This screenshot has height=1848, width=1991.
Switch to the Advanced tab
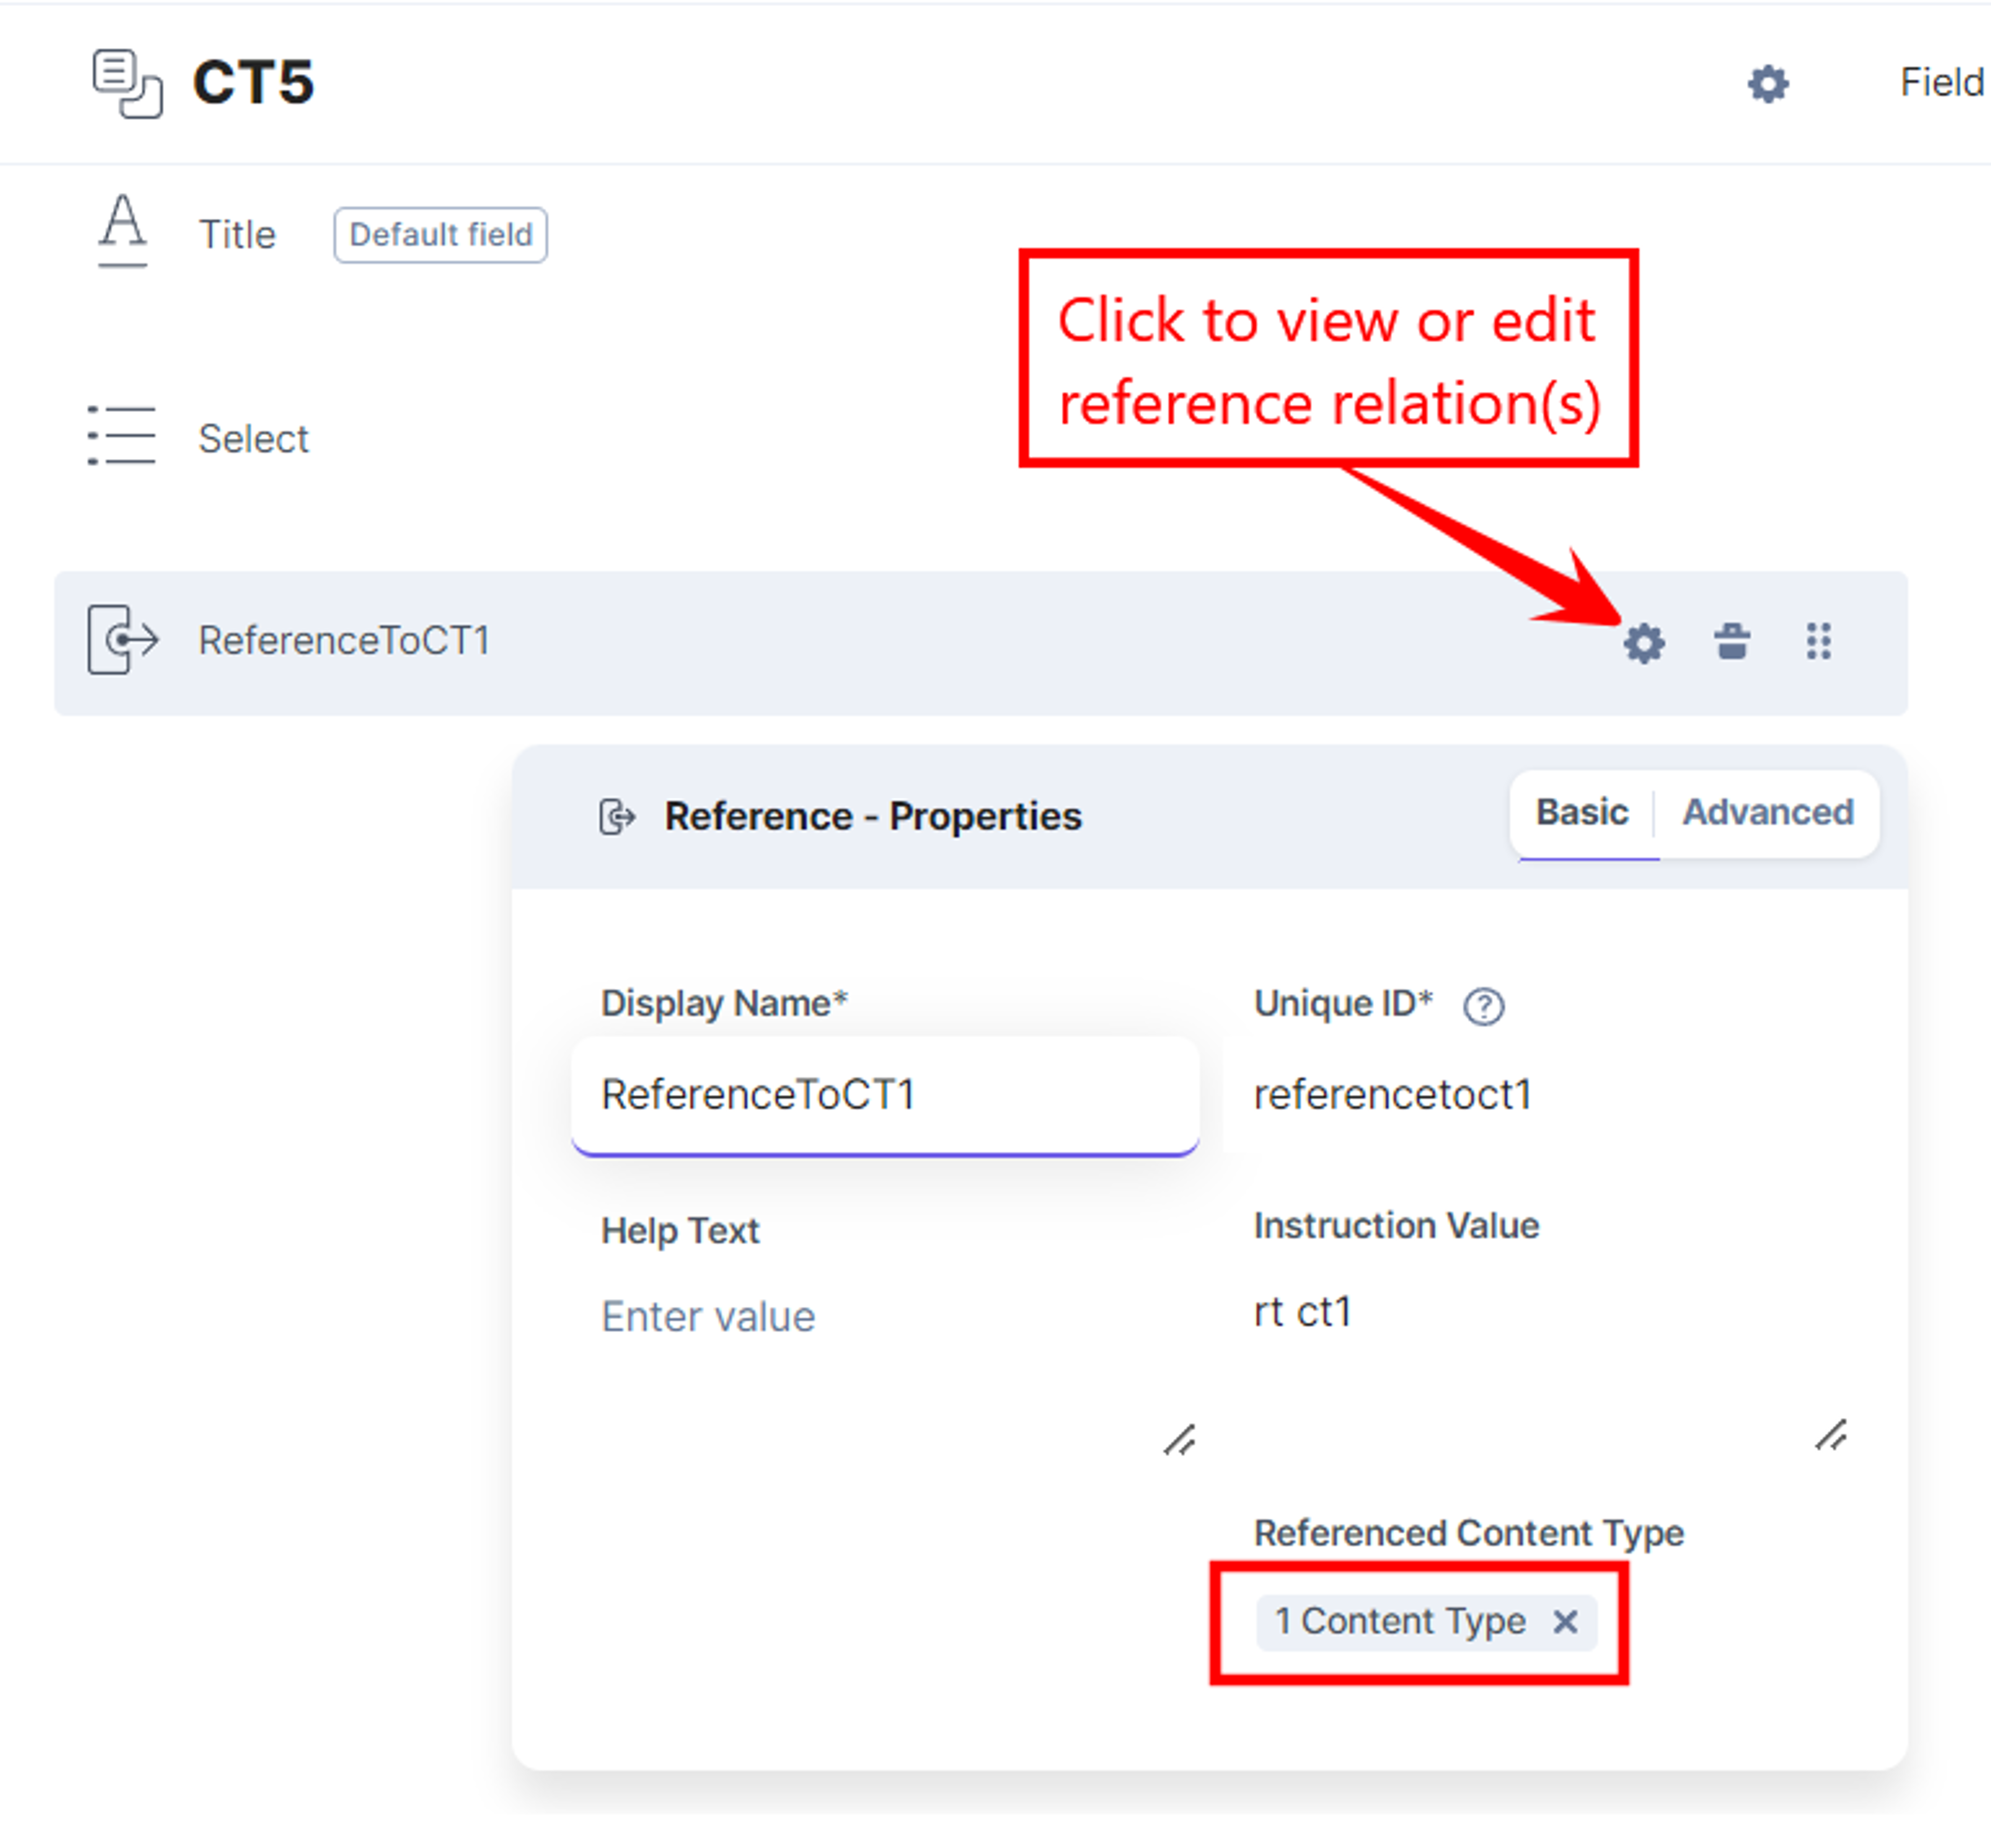coord(1768,813)
